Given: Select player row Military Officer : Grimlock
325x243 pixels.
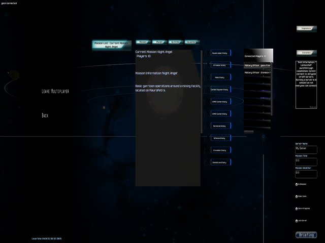Looking at the screenshot, I should point(257,72).
